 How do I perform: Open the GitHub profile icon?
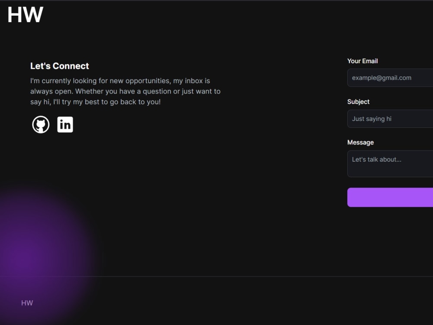[x=41, y=125]
